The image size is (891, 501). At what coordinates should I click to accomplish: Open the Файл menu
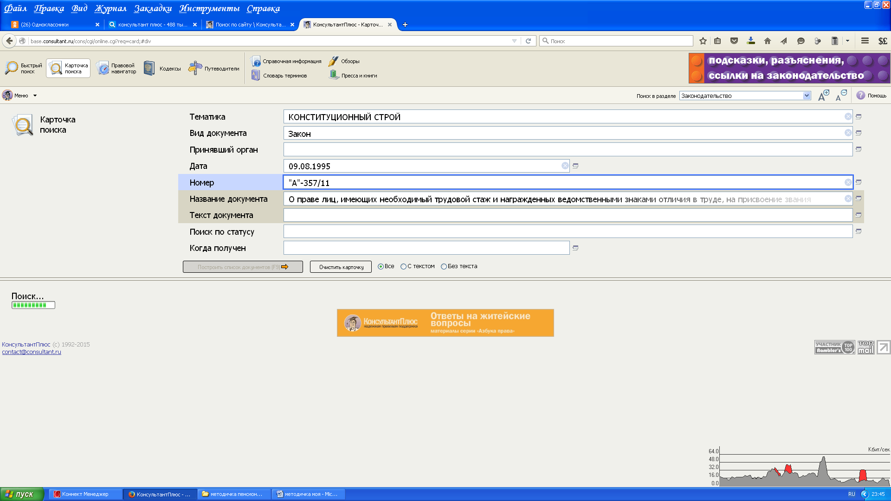click(x=15, y=8)
